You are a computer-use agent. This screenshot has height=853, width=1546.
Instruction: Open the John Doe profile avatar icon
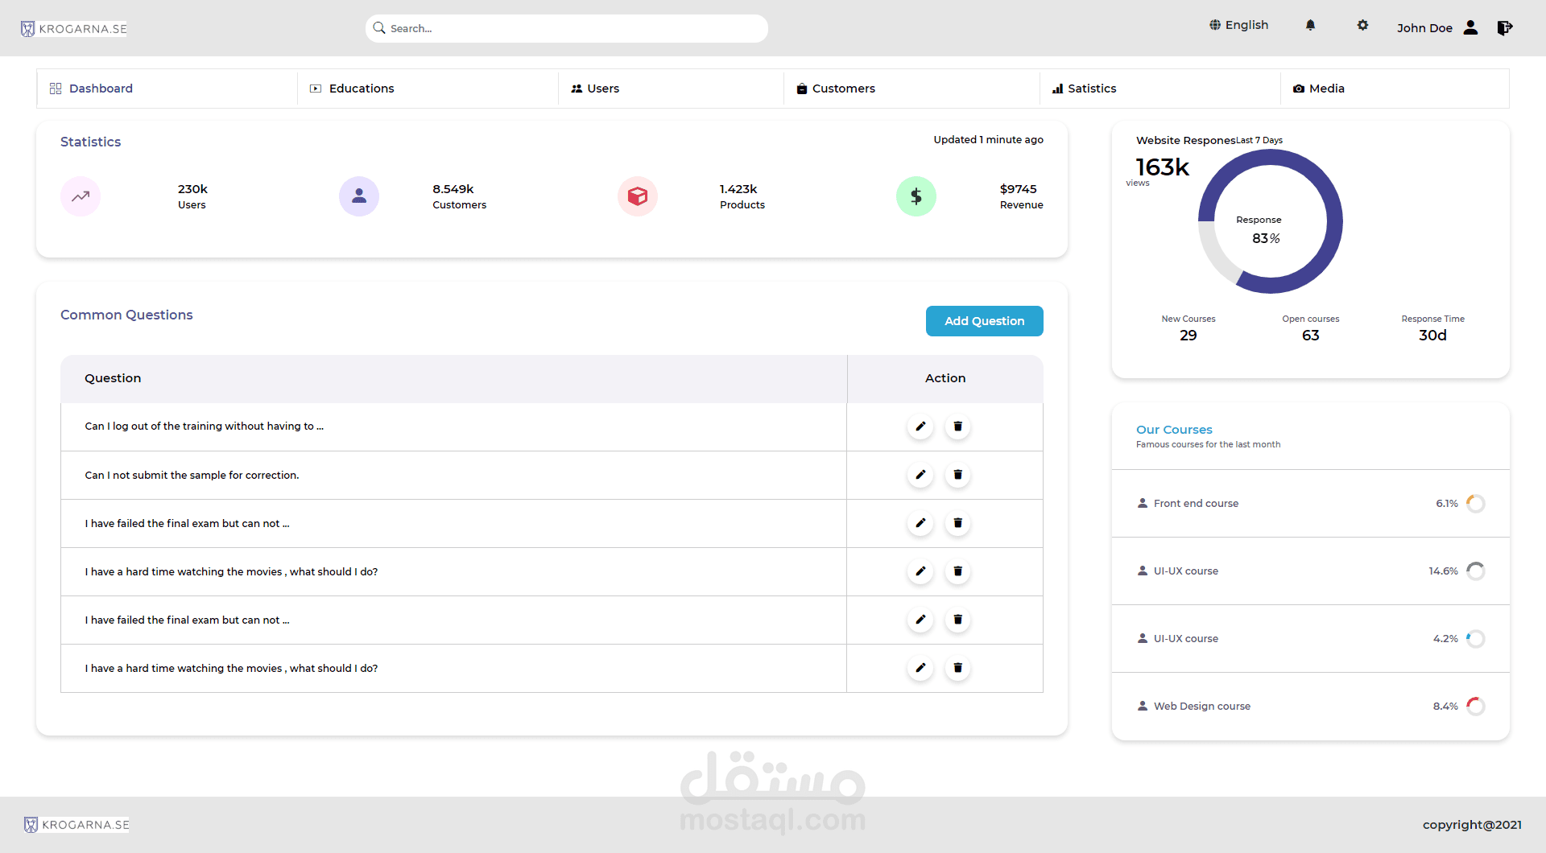(1470, 27)
